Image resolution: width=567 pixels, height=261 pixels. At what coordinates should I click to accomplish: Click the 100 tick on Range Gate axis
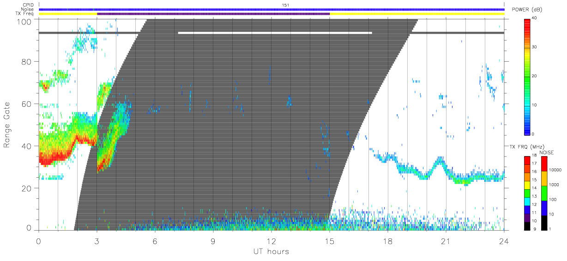pos(24,22)
